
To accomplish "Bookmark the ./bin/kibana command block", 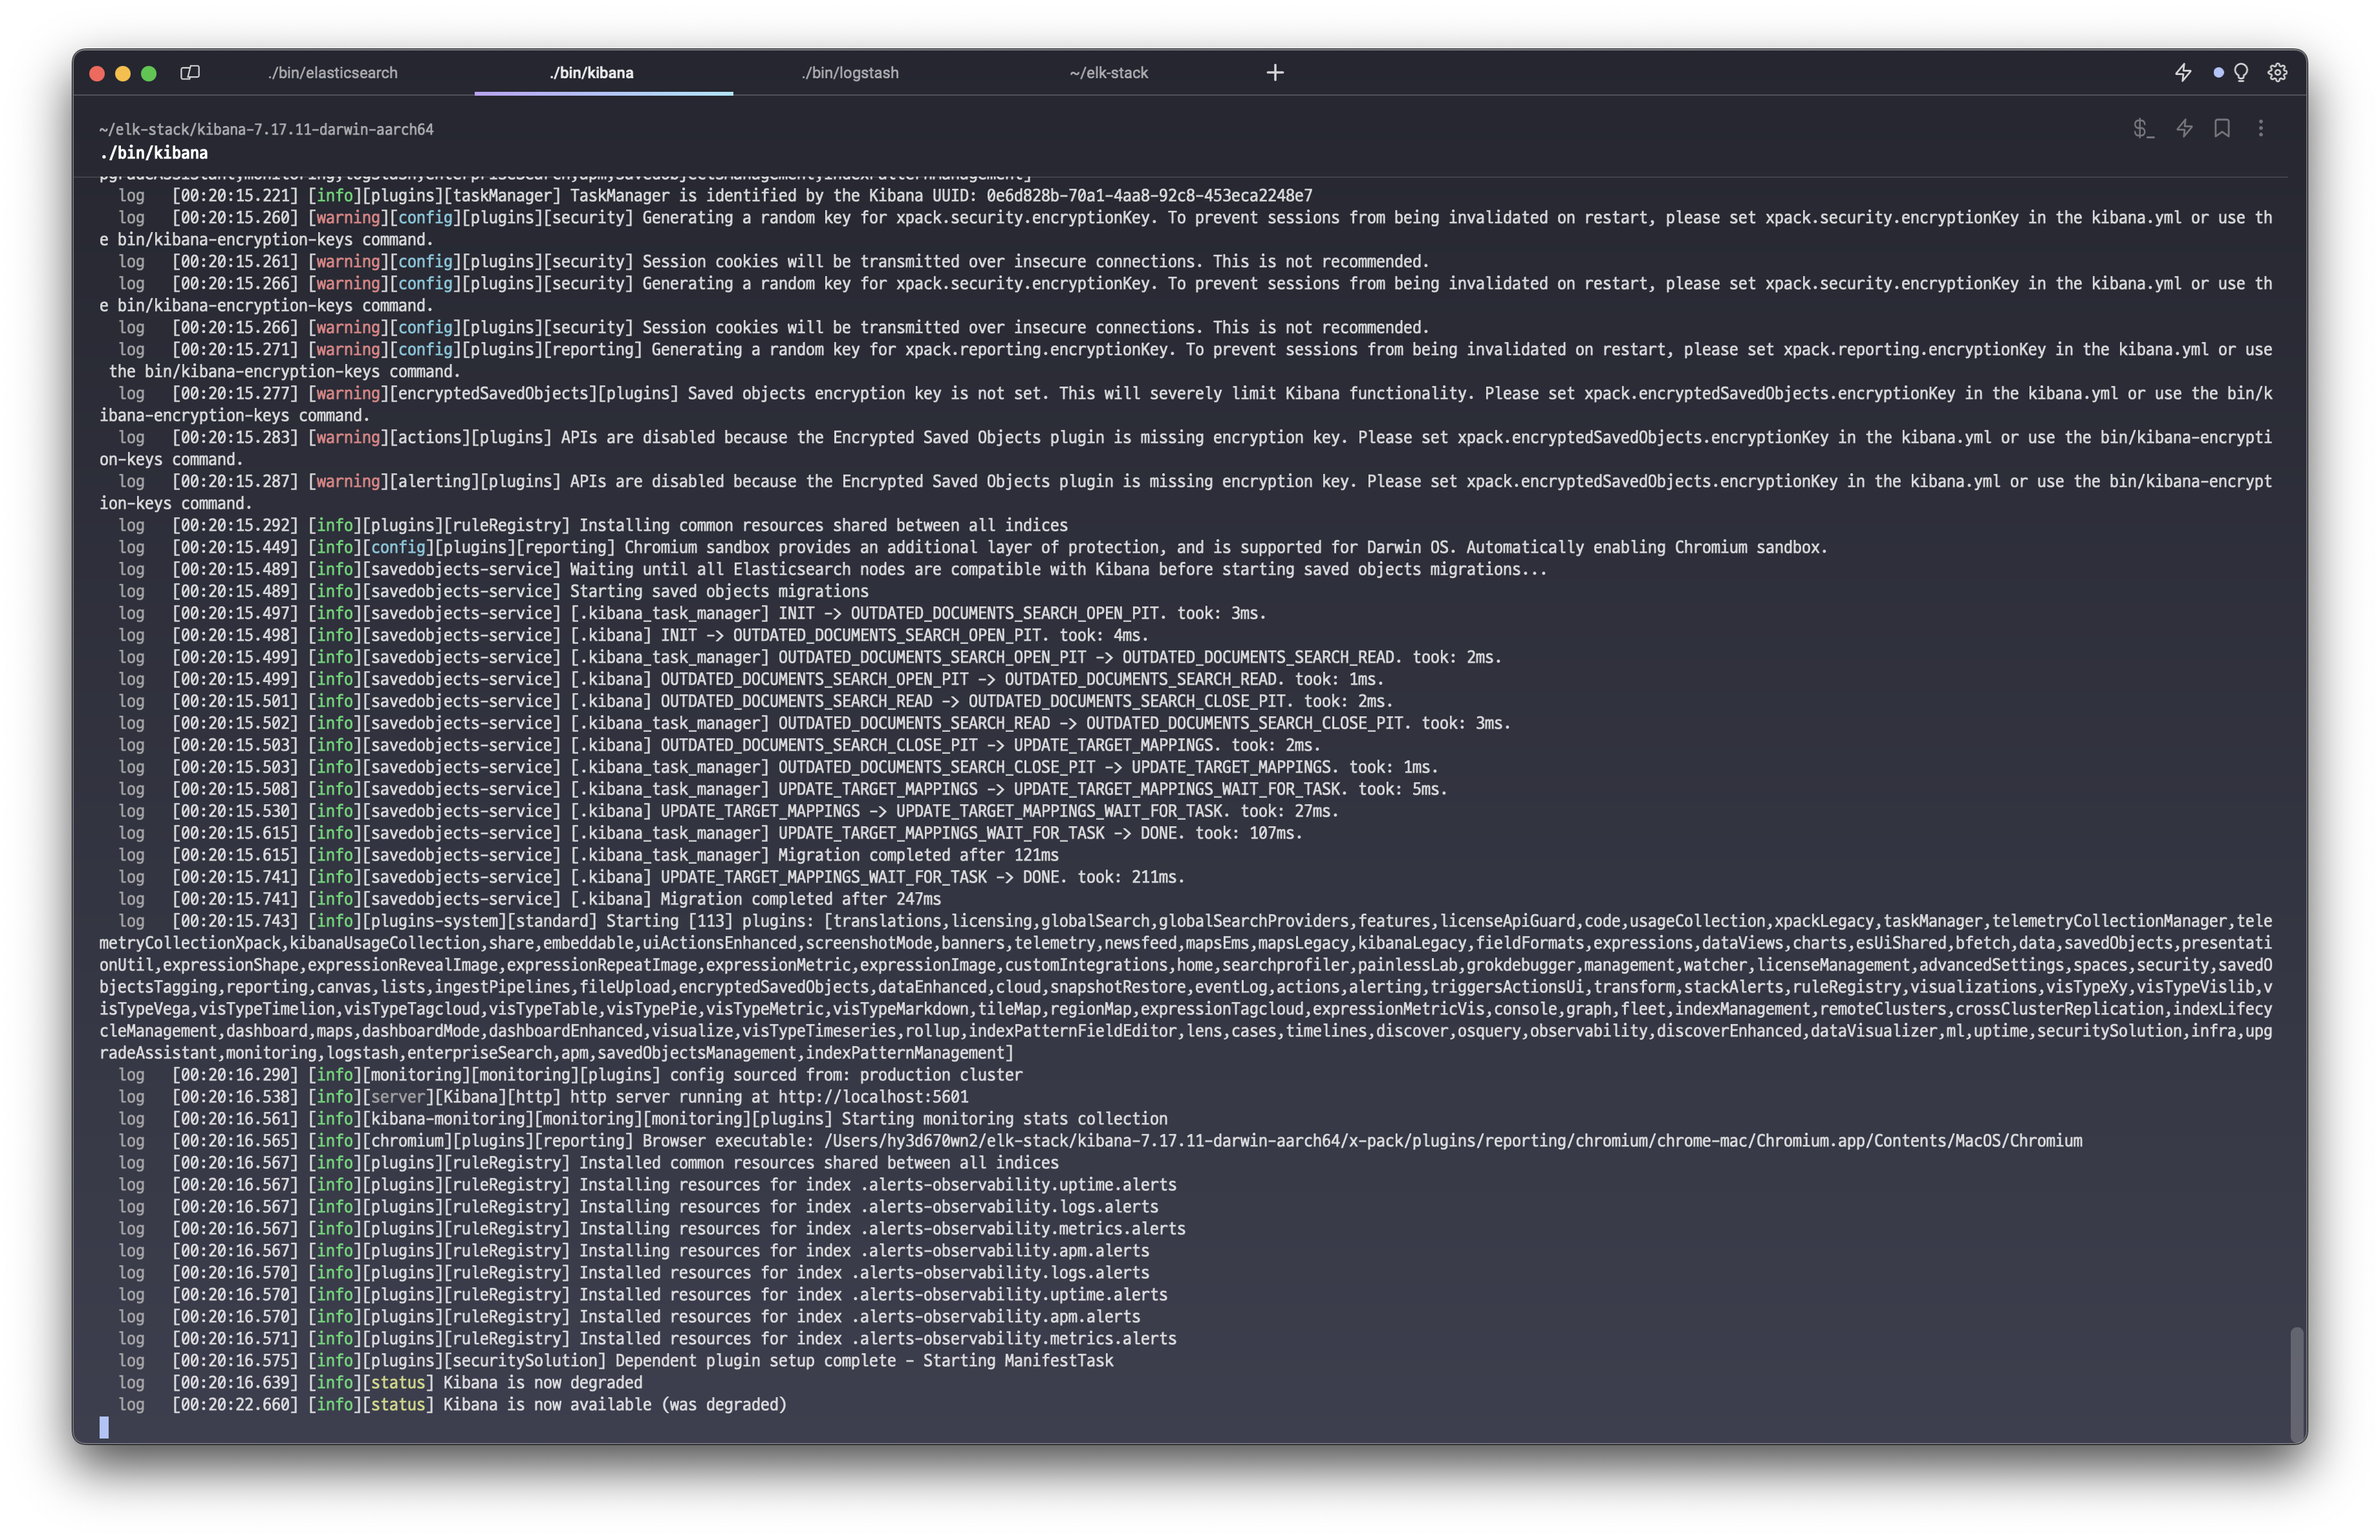I will (x=2222, y=128).
